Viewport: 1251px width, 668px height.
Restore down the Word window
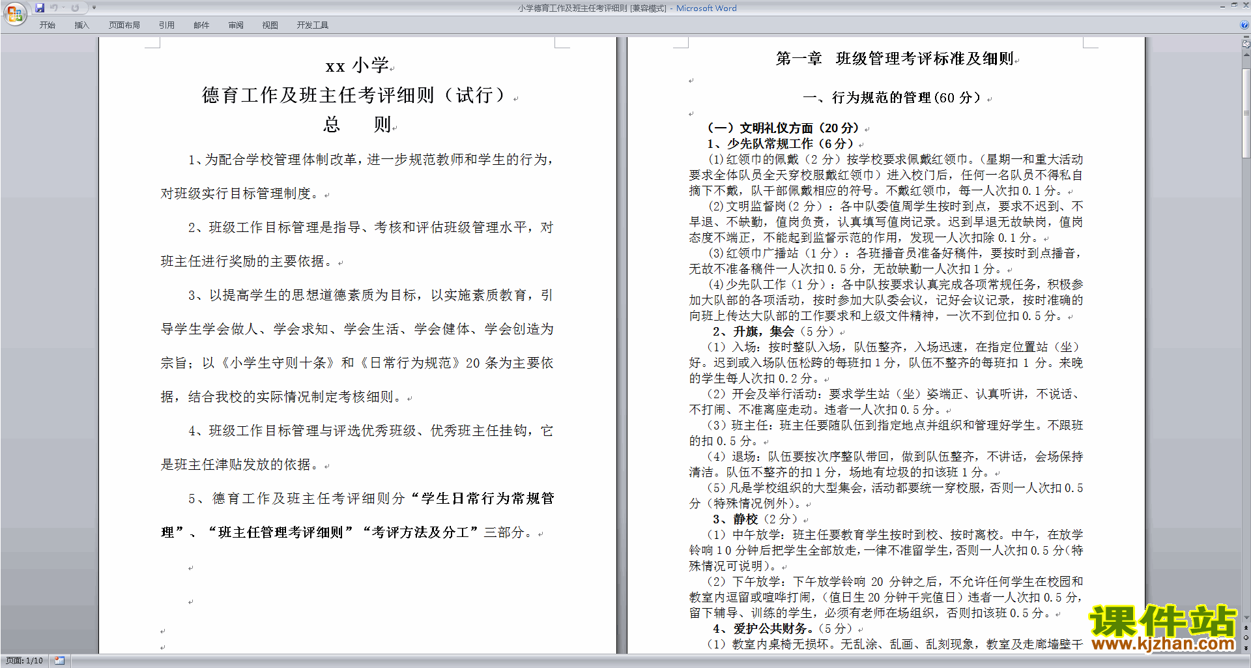(x=1234, y=5)
